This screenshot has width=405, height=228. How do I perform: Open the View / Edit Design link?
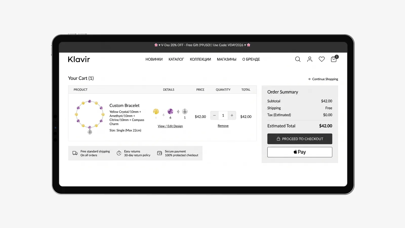170,126
